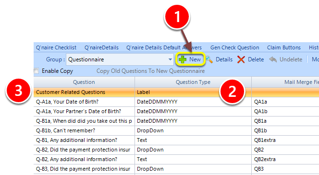Open the Claim Buttons tab

[284, 47]
